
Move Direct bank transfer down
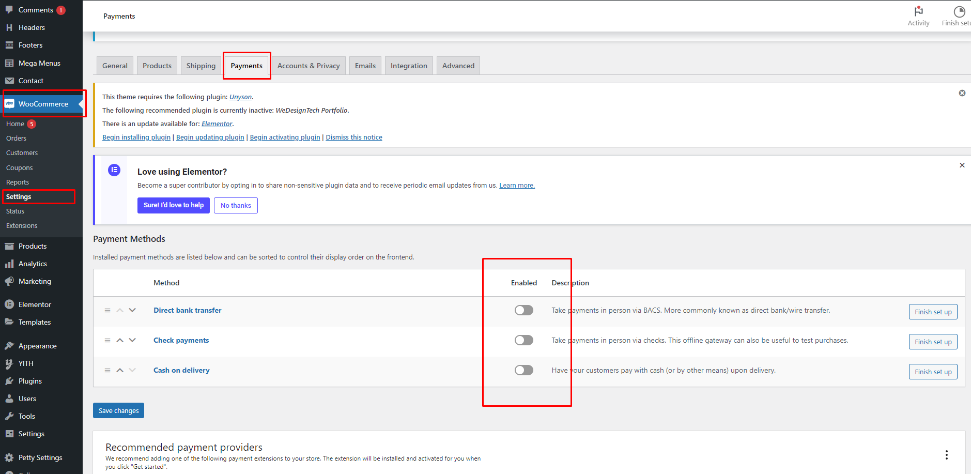[x=132, y=310]
